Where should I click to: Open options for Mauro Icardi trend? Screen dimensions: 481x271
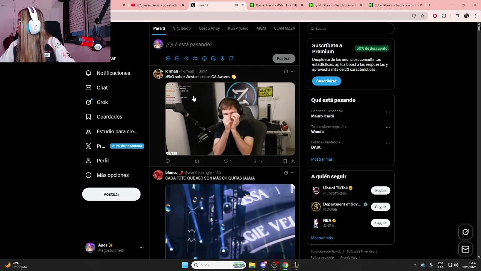coord(388,112)
